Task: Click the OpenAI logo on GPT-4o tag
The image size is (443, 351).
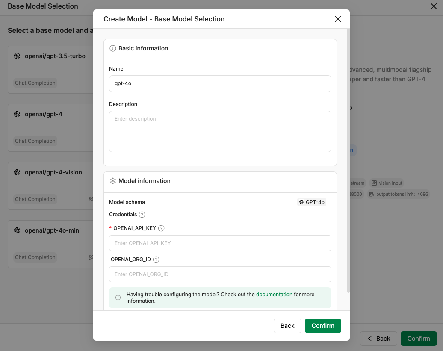Action: [x=301, y=202]
